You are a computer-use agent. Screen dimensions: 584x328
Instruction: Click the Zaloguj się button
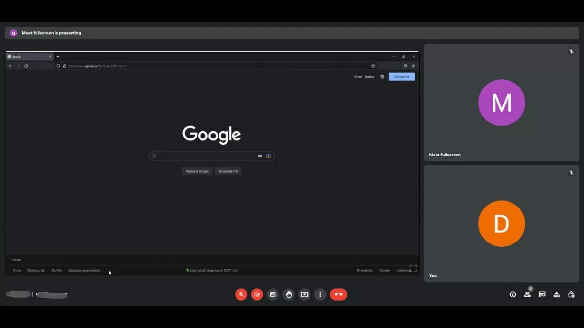pyautogui.click(x=401, y=76)
